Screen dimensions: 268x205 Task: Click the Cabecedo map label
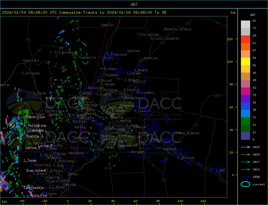(37, 130)
